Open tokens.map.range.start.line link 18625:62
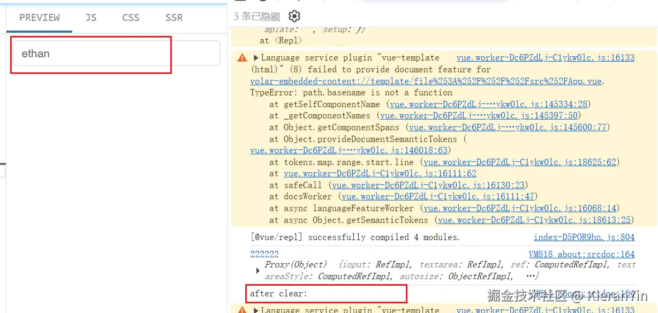Viewport: 658px width, 313px height. point(520,162)
